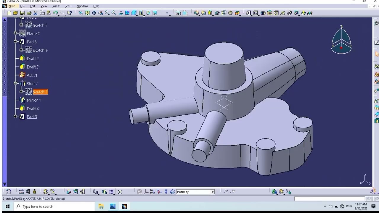Click the Zoom In magnifier icon

(107, 13)
